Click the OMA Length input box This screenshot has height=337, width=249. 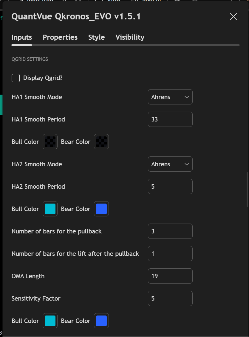coord(170,276)
